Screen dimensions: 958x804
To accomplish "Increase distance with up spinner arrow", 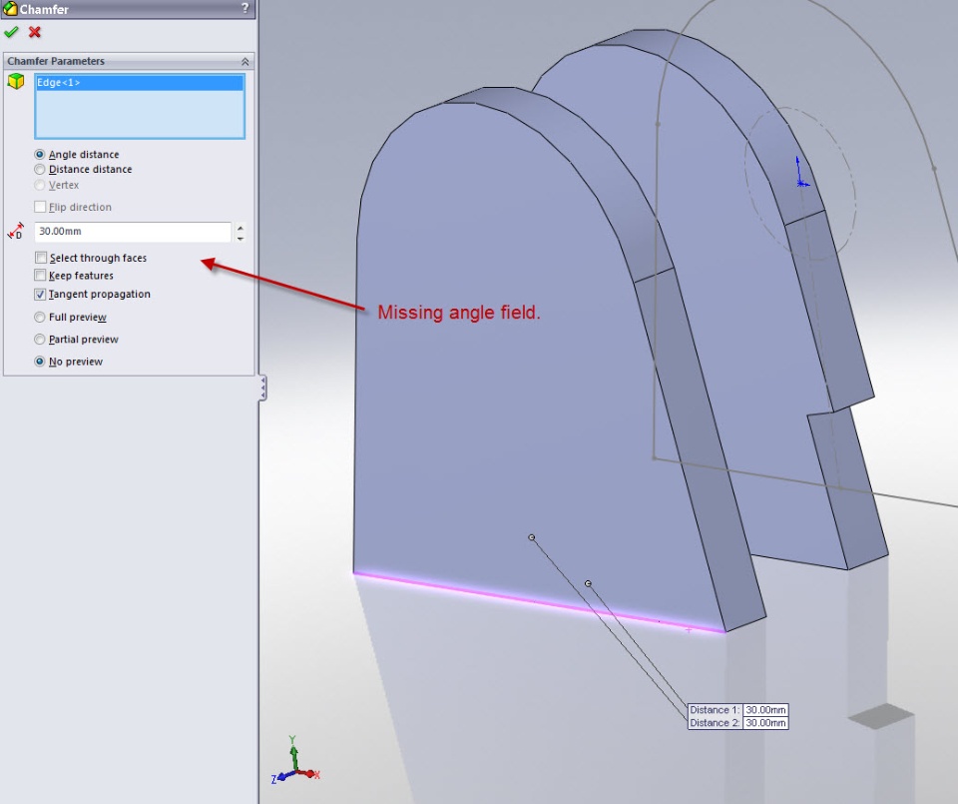I will 240,227.
